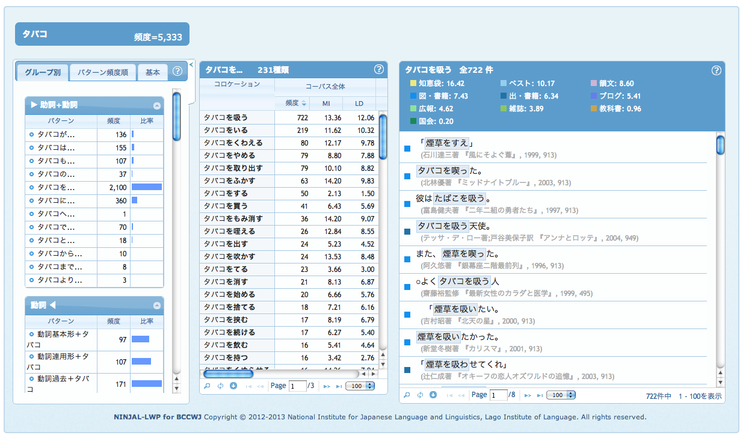Open pattern タバコを… with frequency 2,100
This screenshot has width=743, height=438.
click(x=56, y=188)
